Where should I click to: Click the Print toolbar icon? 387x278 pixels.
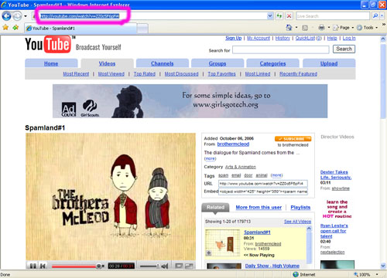pos(321,27)
